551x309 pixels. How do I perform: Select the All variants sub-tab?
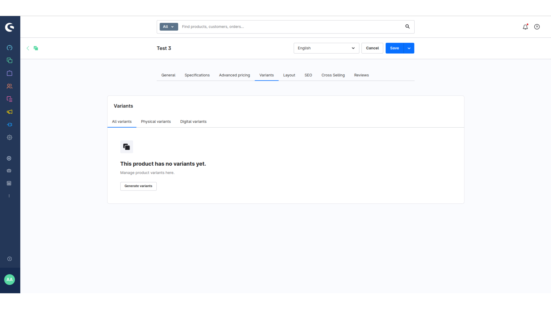coord(122,122)
